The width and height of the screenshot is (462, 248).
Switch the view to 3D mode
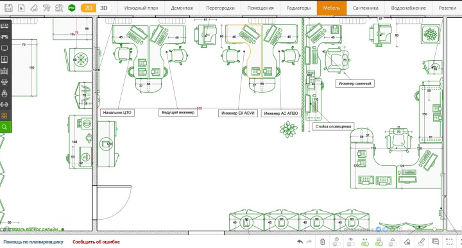point(104,8)
